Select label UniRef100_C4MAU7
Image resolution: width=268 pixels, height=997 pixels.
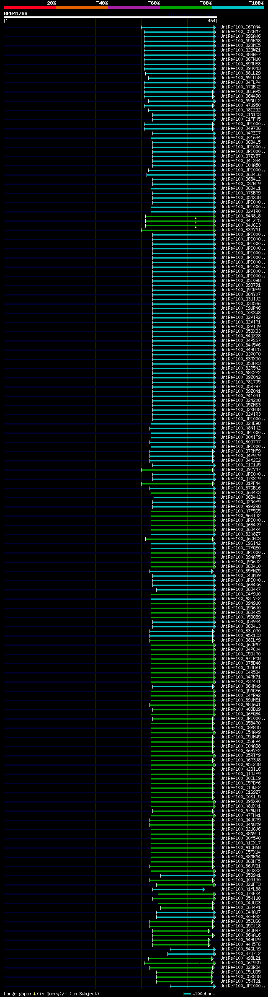[x=240, y=912]
